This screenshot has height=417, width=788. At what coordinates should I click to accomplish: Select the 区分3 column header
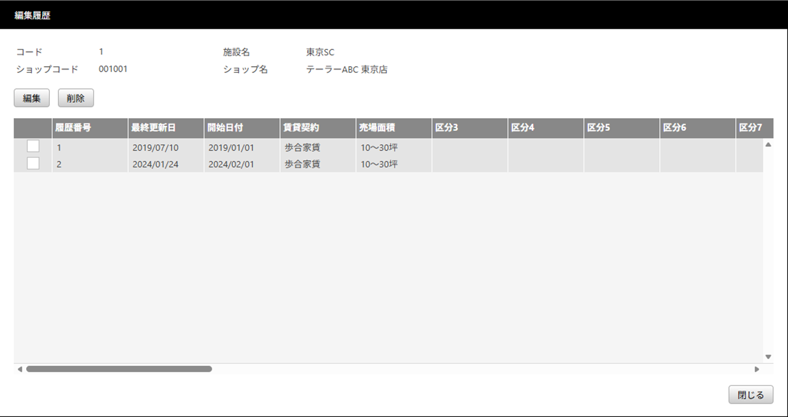point(470,128)
